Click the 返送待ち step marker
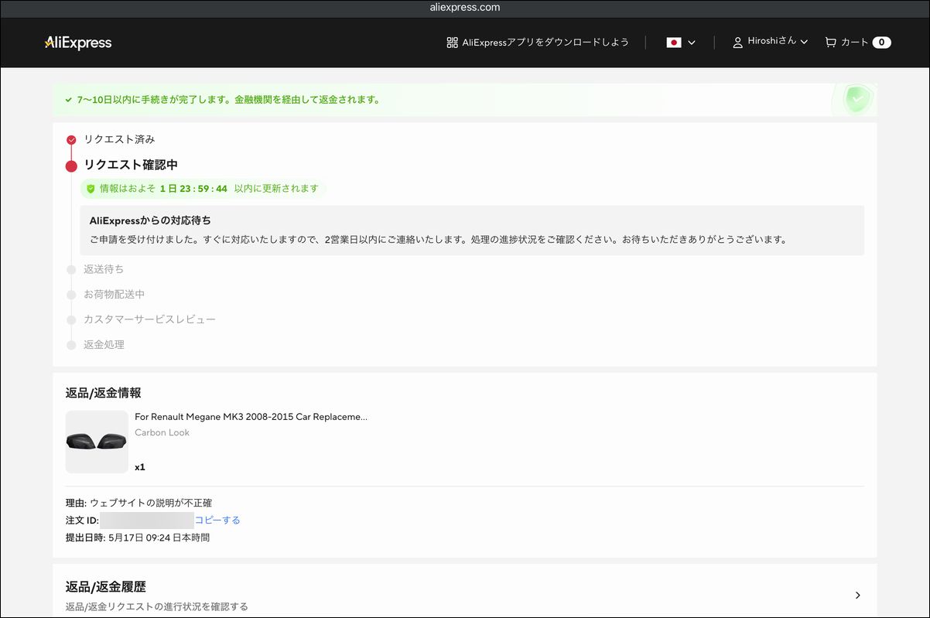 pos(71,270)
